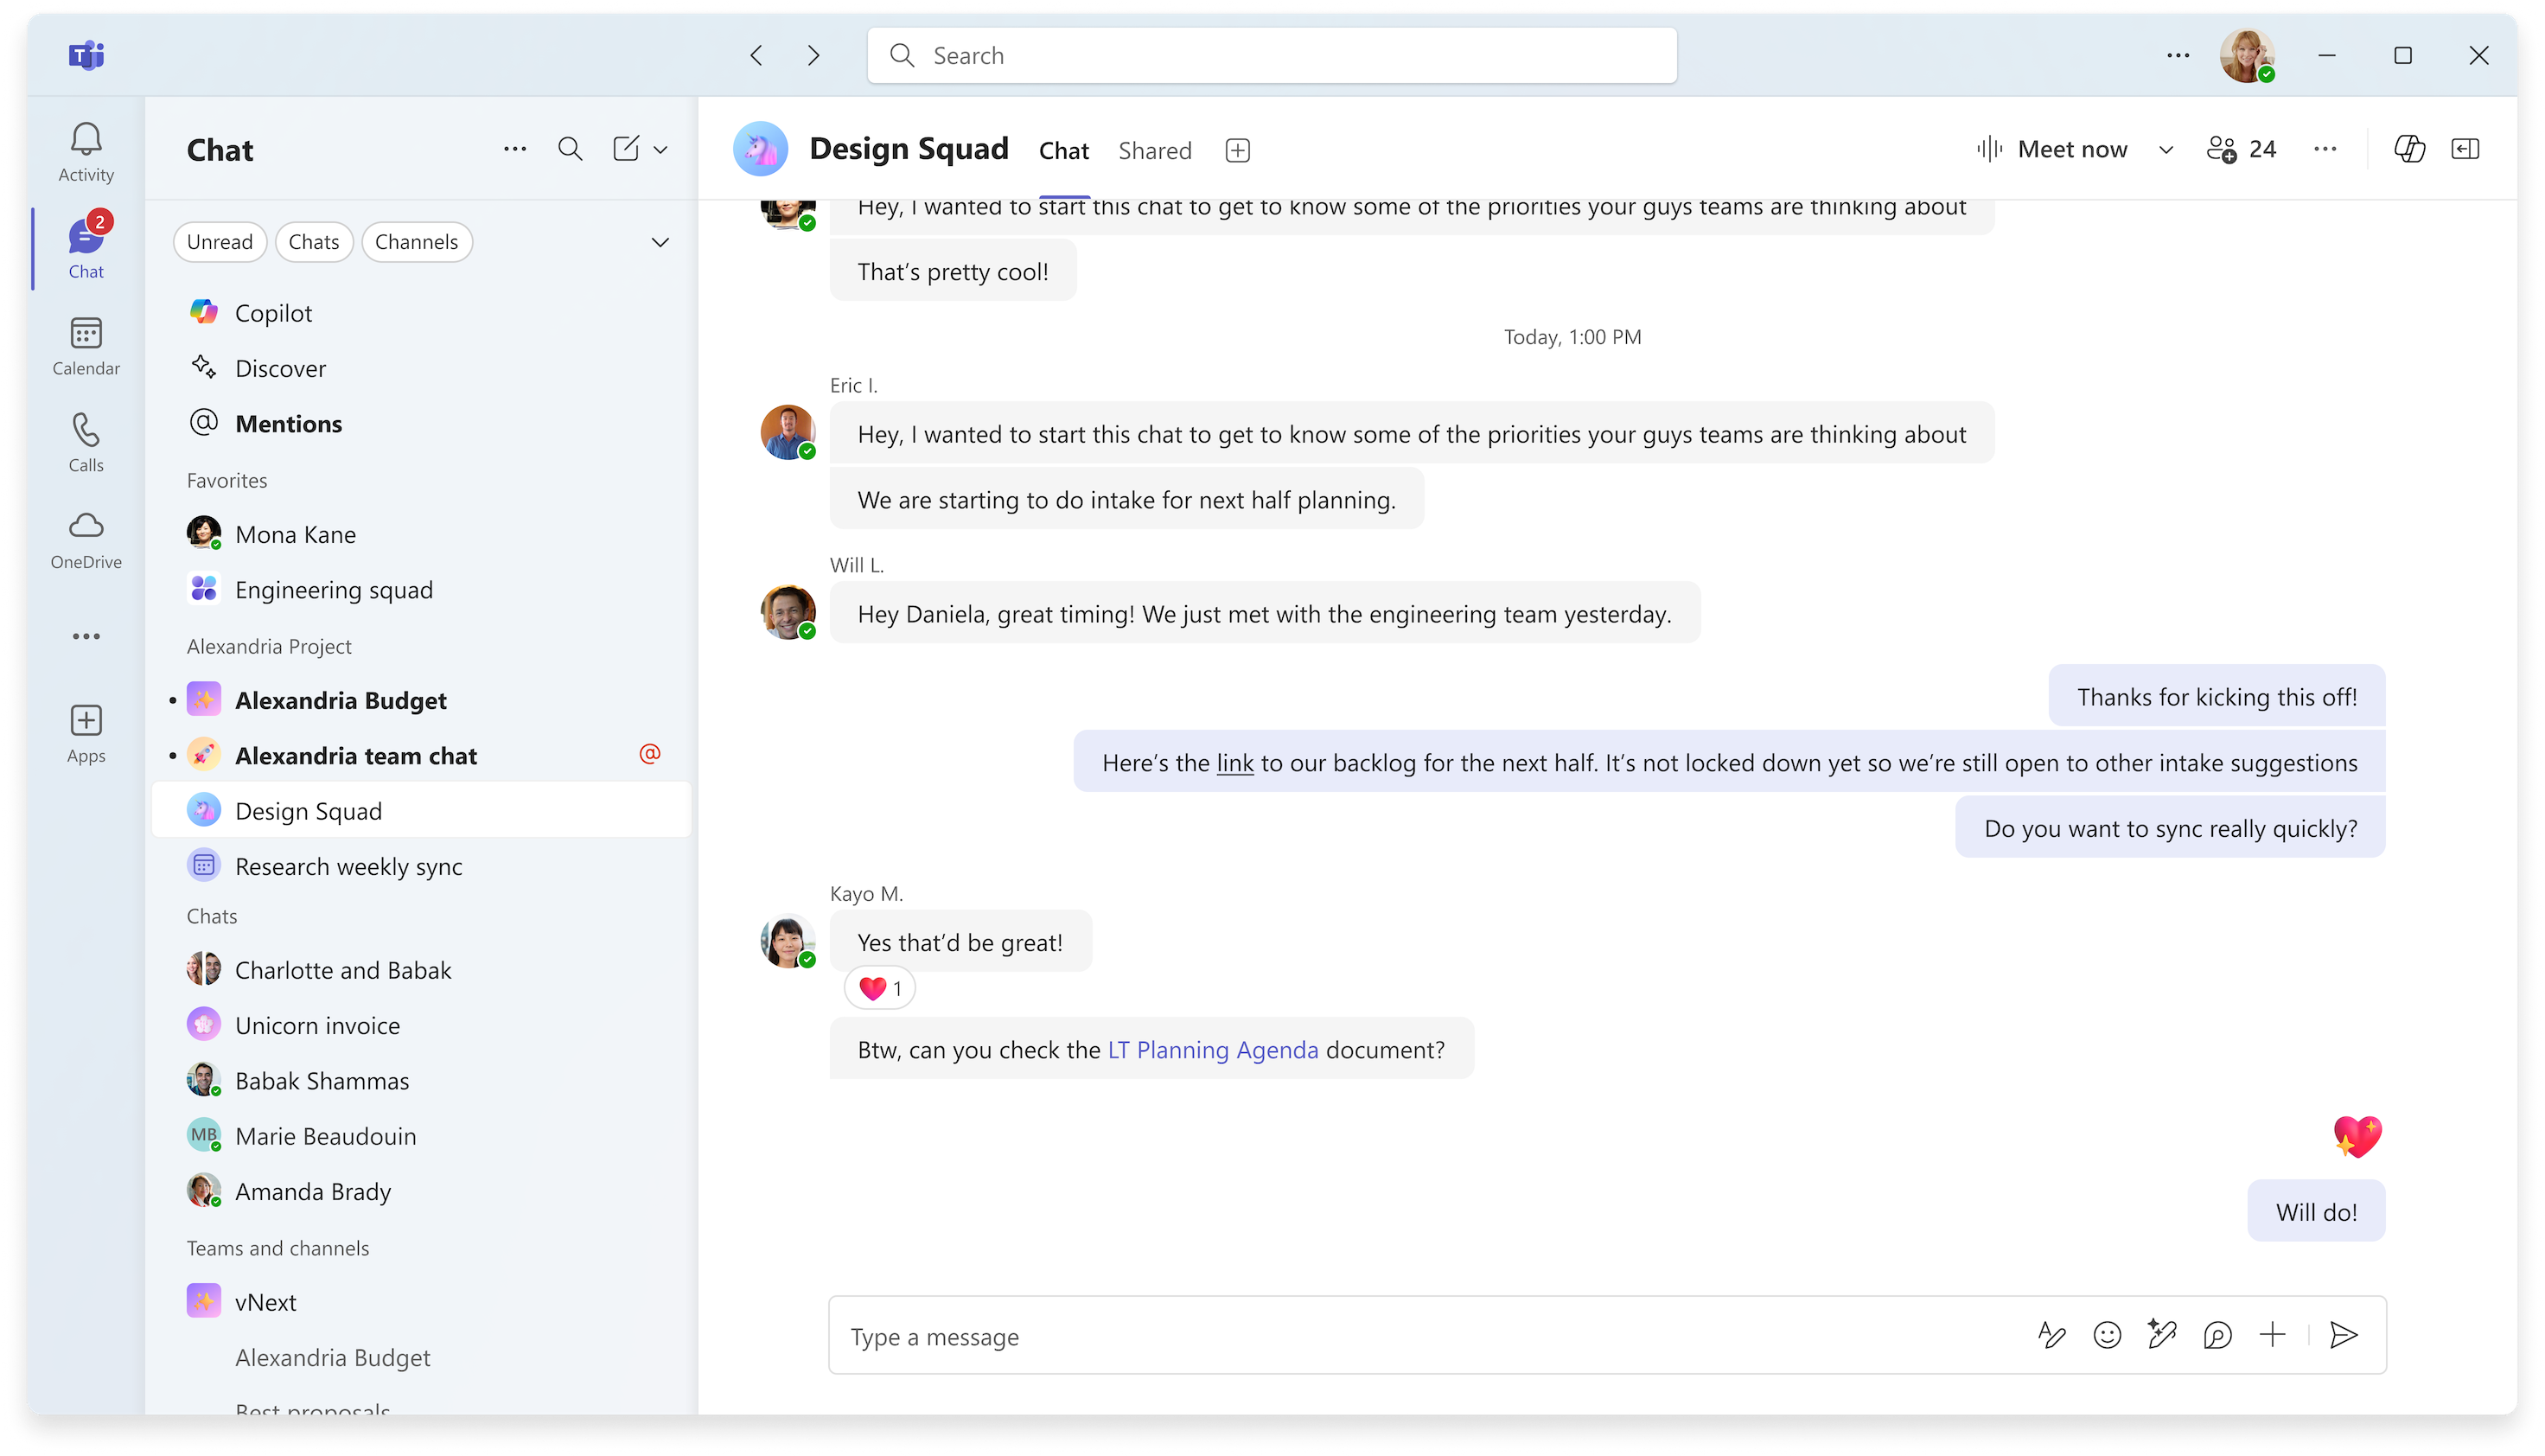2545x1456 pixels.
Task: Click the send message arrow icon
Action: click(2344, 1336)
